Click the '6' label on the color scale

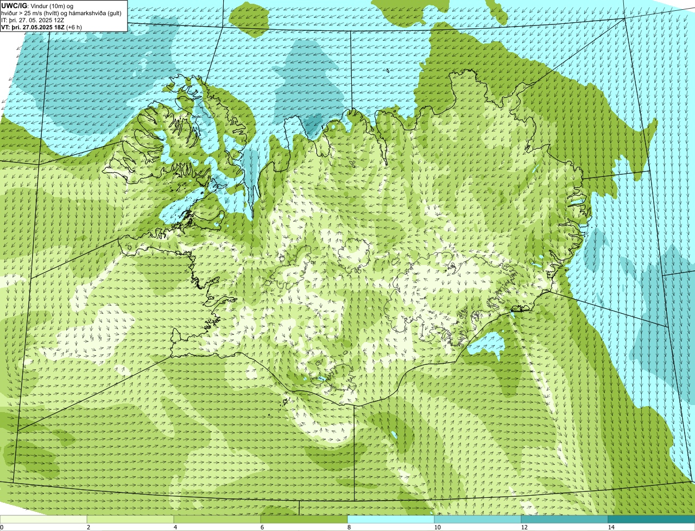tap(262, 527)
